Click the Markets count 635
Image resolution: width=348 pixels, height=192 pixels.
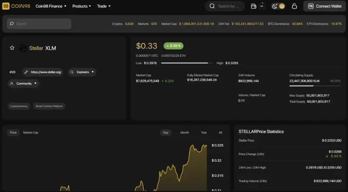154,24
